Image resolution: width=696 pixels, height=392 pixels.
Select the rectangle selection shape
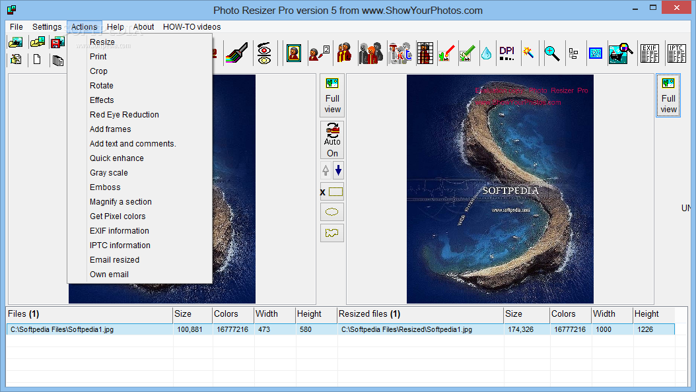tap(332, 192)
